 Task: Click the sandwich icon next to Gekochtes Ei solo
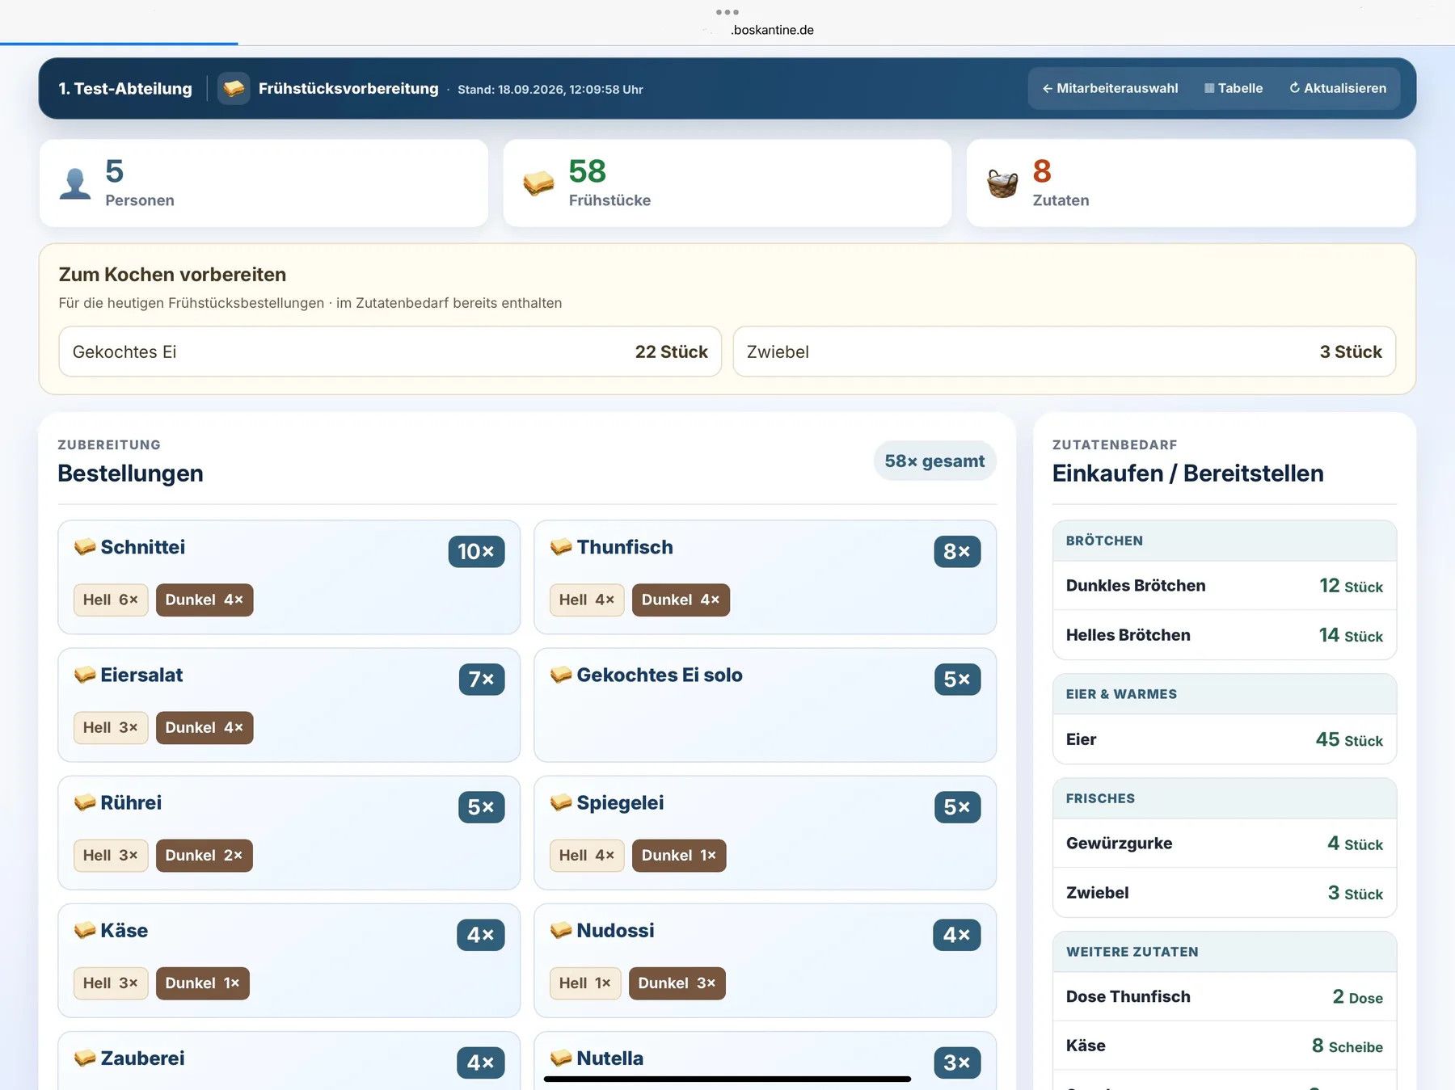click(x=561, y=675)
